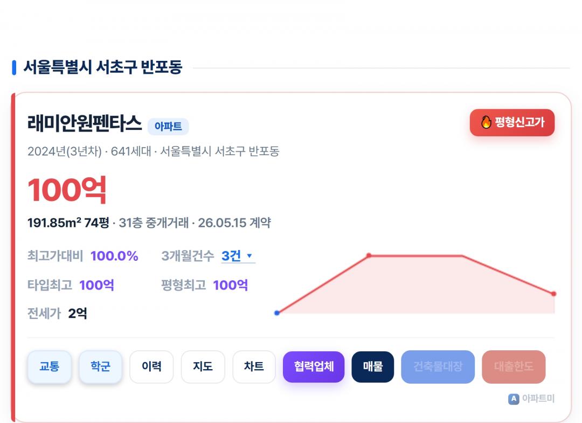Click the flame icon on 평형신고가 badge

coord(486,122)
